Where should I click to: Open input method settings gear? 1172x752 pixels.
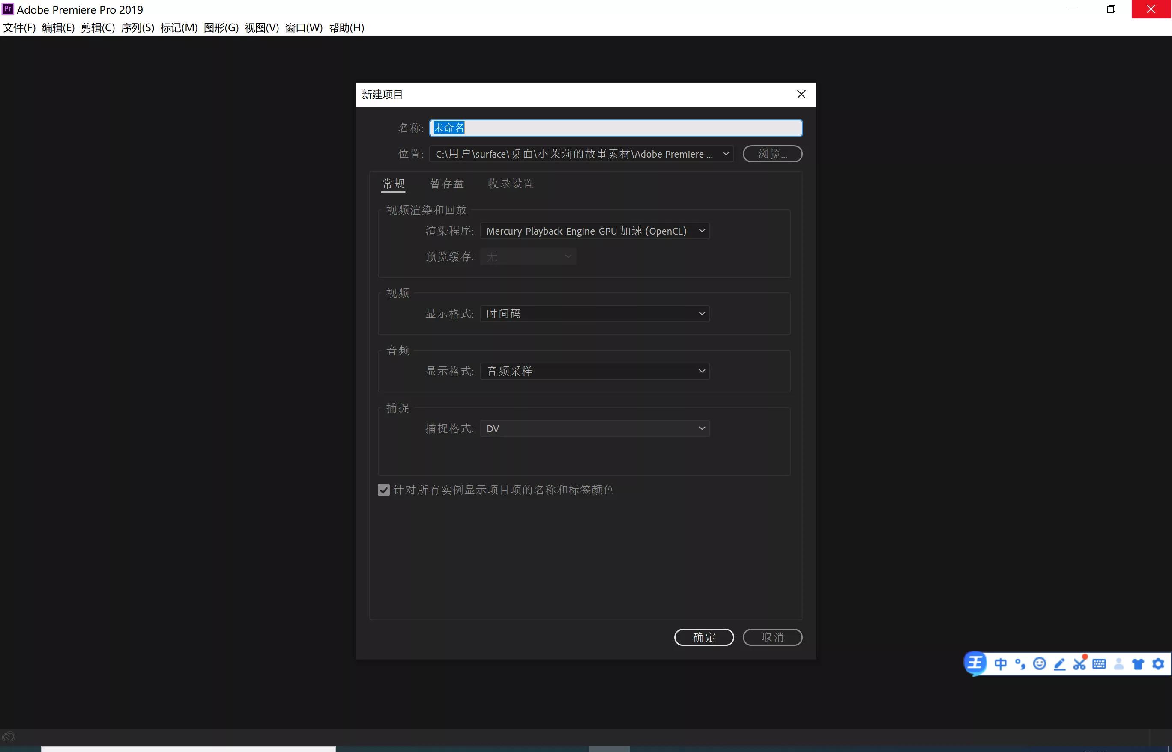click(1157, 663)
